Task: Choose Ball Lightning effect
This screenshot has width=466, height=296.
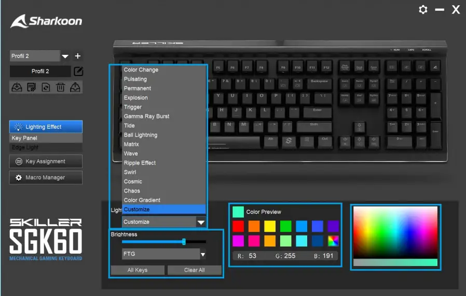Action: (x=141, y=135)
